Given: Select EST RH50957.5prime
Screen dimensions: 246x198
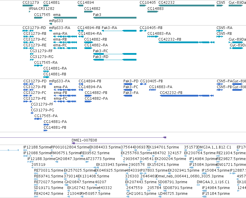Looking at the screenshot, I should click(x=96, y=194).
